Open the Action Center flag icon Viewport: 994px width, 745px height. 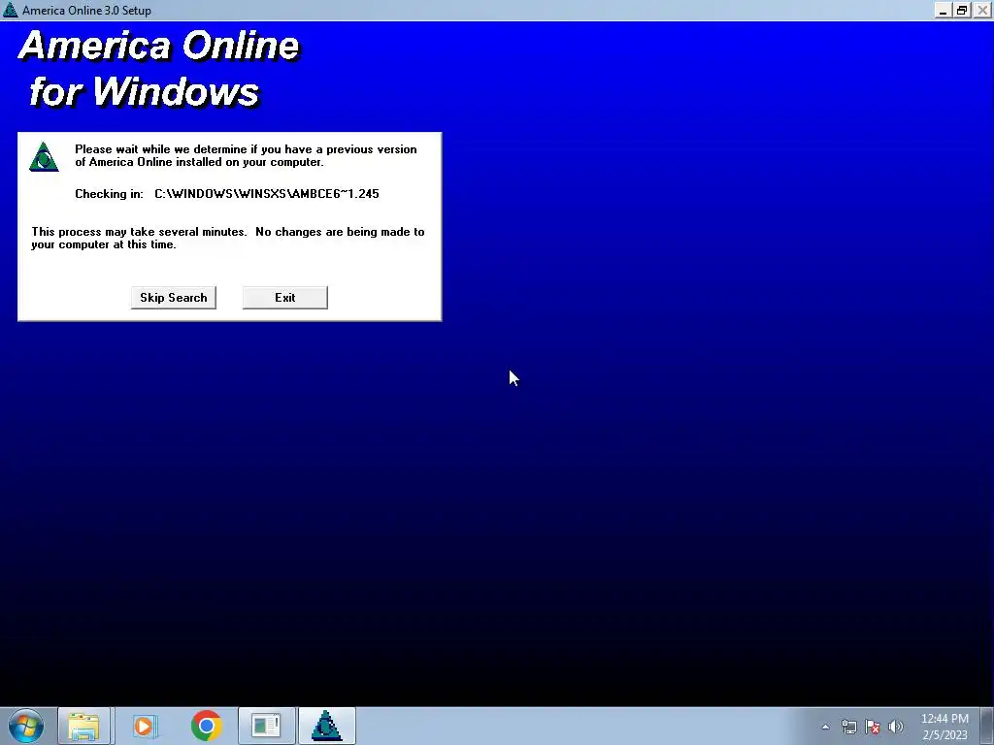873,727
